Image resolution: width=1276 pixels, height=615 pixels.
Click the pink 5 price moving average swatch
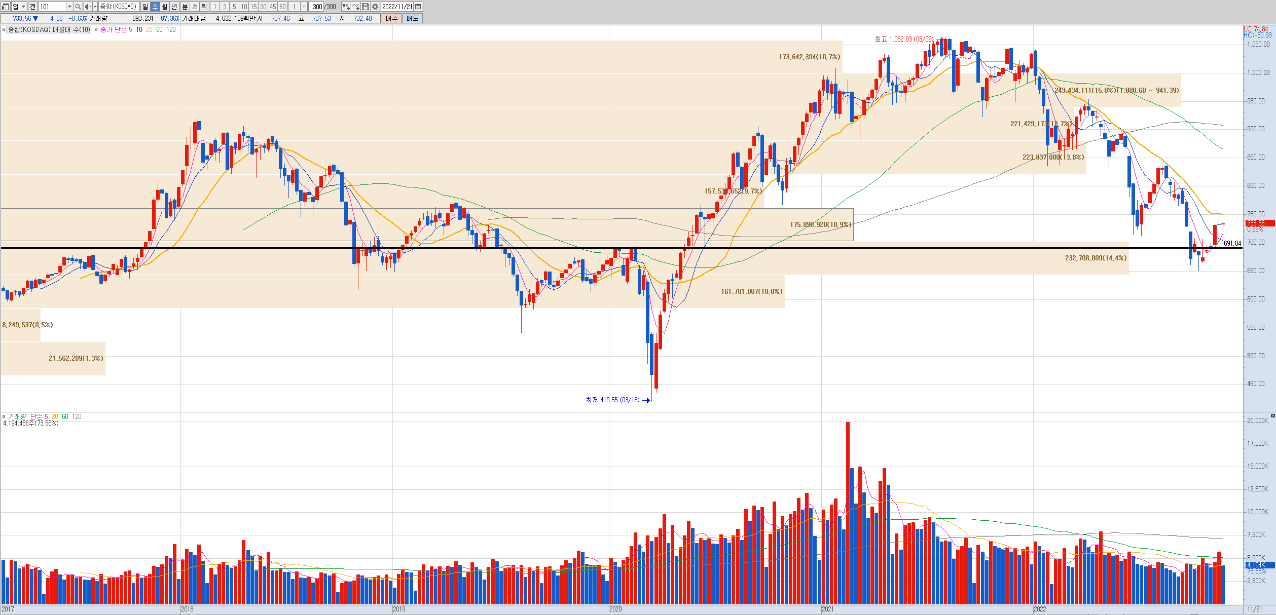pos(130,30)
